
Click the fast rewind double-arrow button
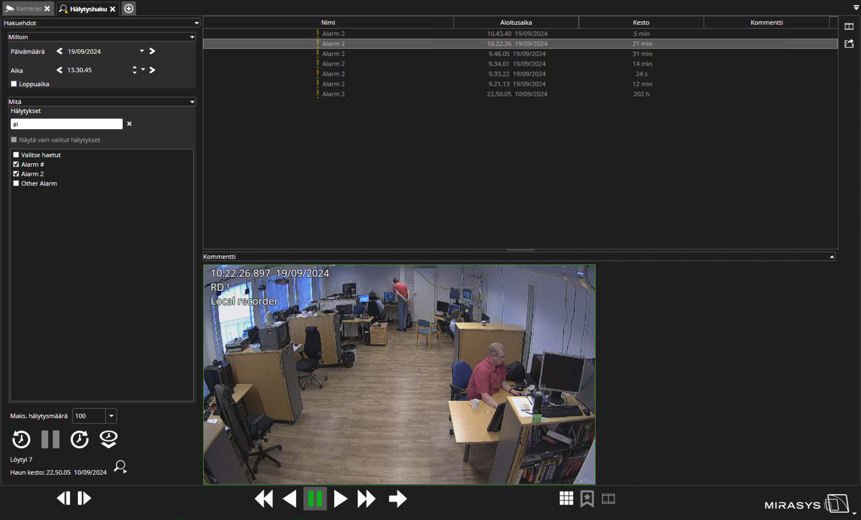point(264,499)
